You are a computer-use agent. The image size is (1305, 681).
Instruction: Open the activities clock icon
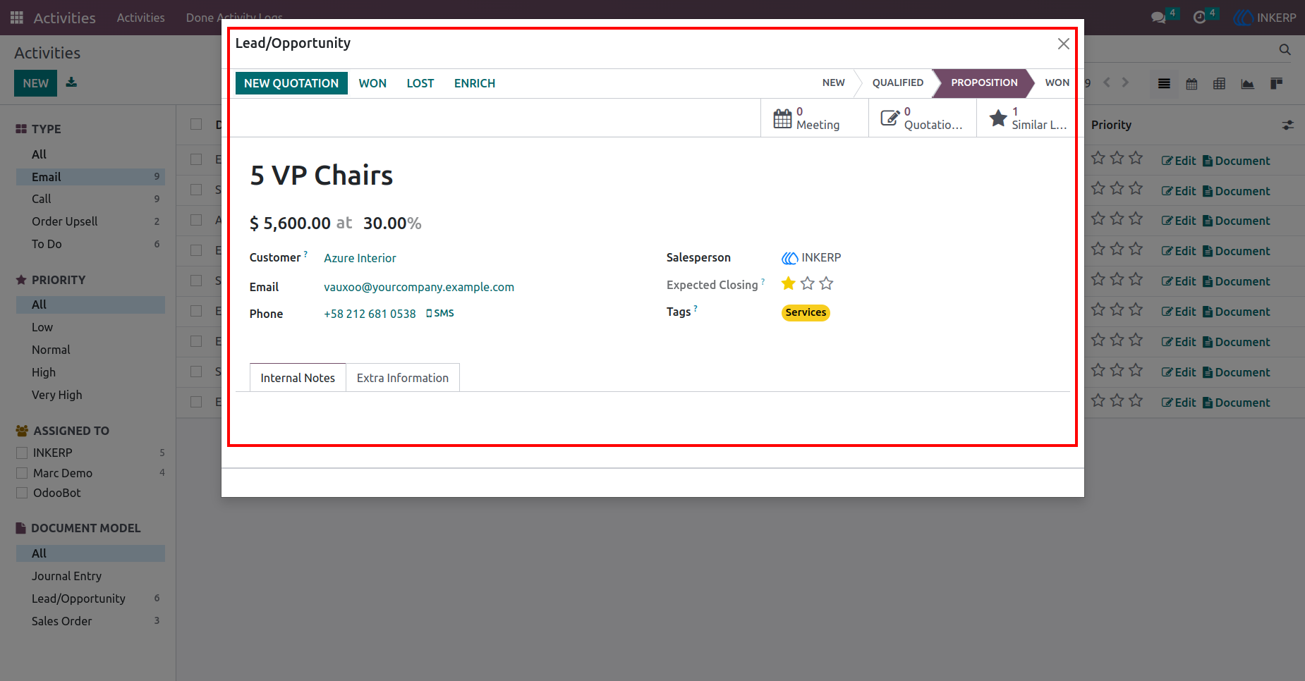pyautogui.click(x=1199, y=18)
